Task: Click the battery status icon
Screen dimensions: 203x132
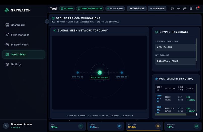Action: (158, 126)
